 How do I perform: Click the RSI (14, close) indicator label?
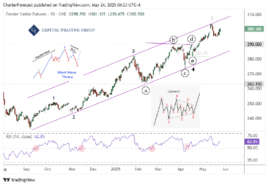click(x=19, y=137)
